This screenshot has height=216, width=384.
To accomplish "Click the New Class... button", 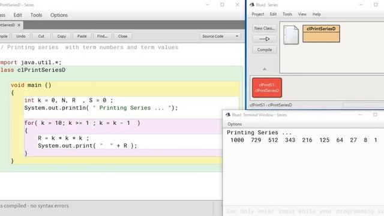I will tap(265, 28).
